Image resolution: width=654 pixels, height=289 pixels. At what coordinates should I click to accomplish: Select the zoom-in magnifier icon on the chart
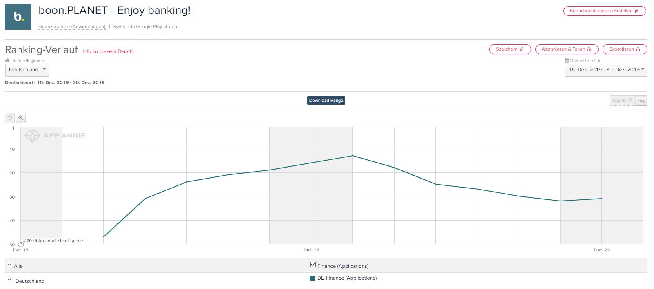[x=20, y=118]
